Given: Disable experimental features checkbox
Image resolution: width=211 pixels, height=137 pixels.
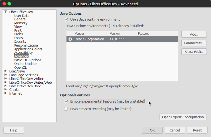Looking at the screenshot, I should click(66, 101).
